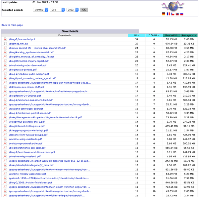Click the German flag language icon
The image size is (200, 197).
click(164, 14)
